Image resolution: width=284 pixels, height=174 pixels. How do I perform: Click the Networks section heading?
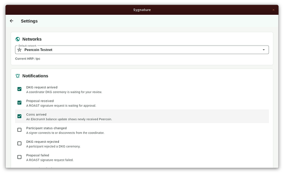(32, 39)
